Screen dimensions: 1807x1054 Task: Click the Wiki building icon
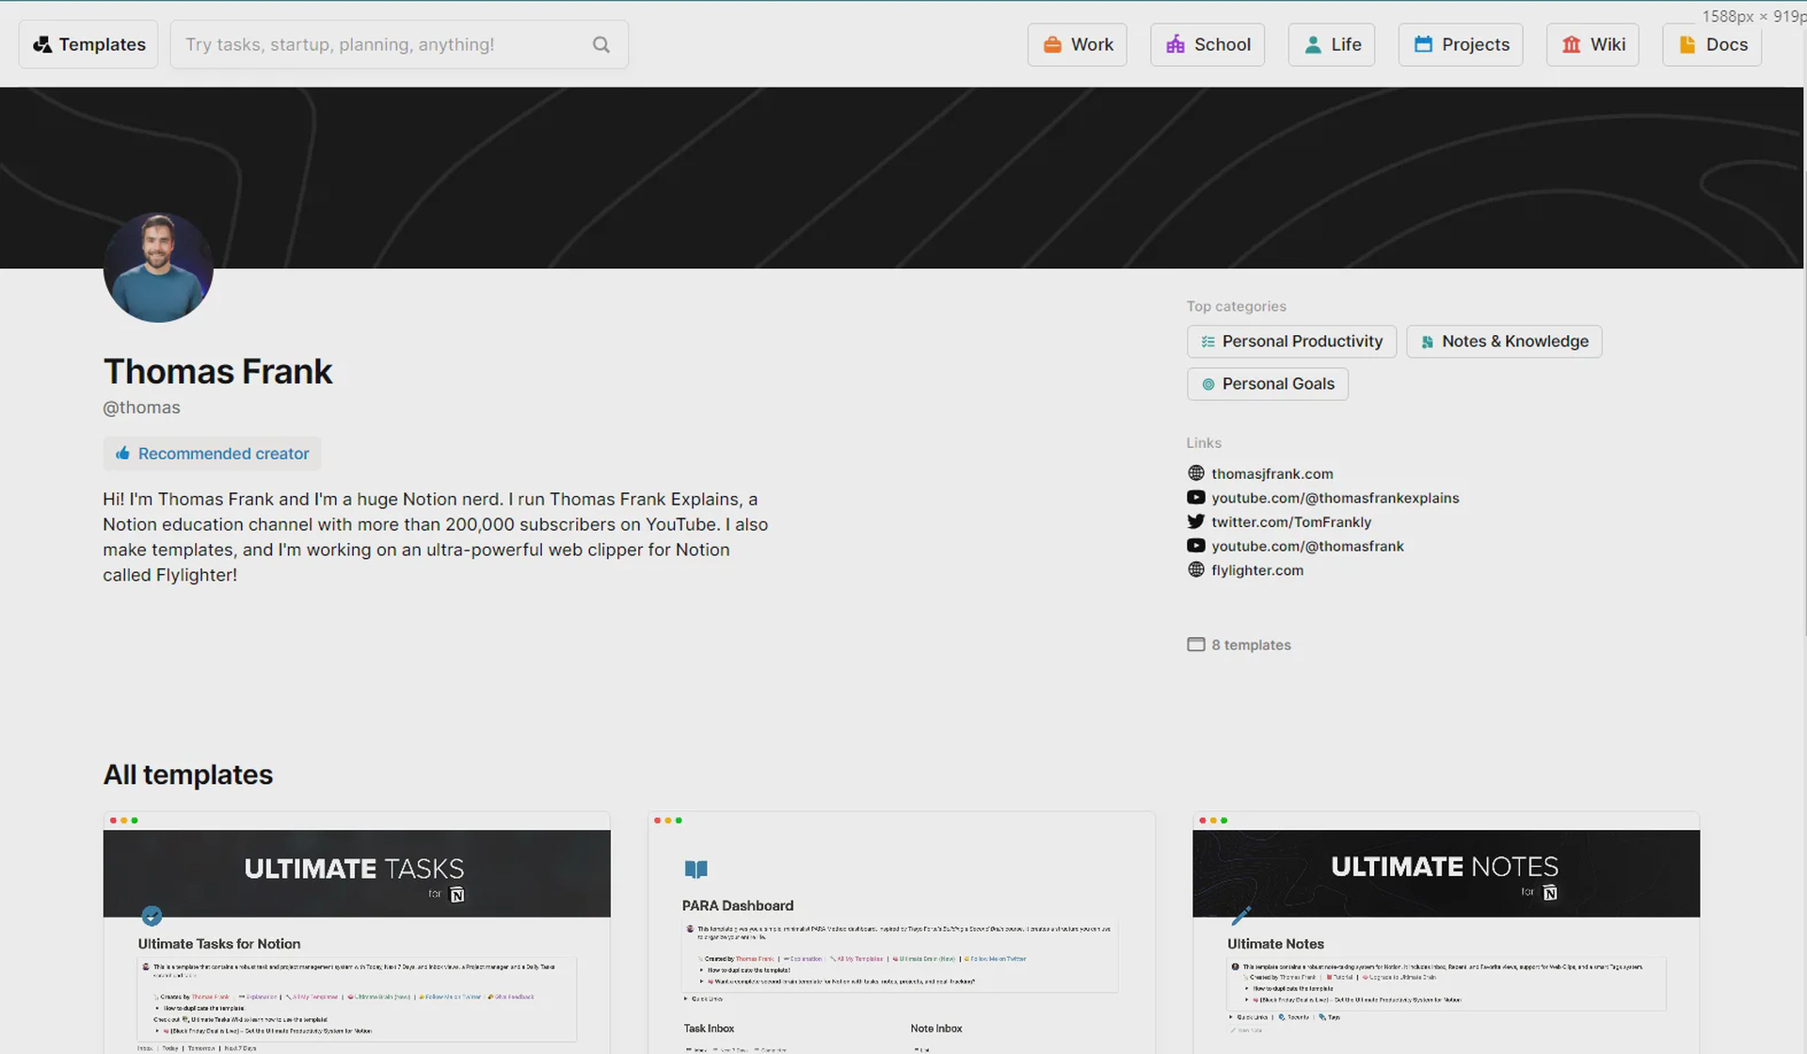pyautogui.click(x=1571, y=44)
